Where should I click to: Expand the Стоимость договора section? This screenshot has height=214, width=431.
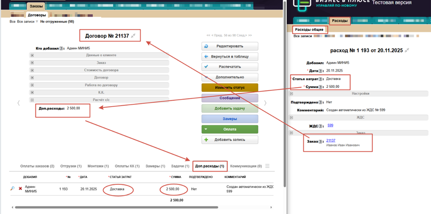click(x=32, y=70)
